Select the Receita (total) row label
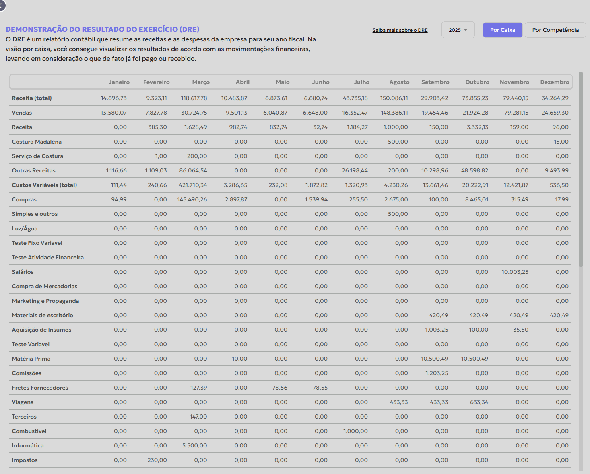The width and height of the screenshot is (590, 474). point(32,98)
